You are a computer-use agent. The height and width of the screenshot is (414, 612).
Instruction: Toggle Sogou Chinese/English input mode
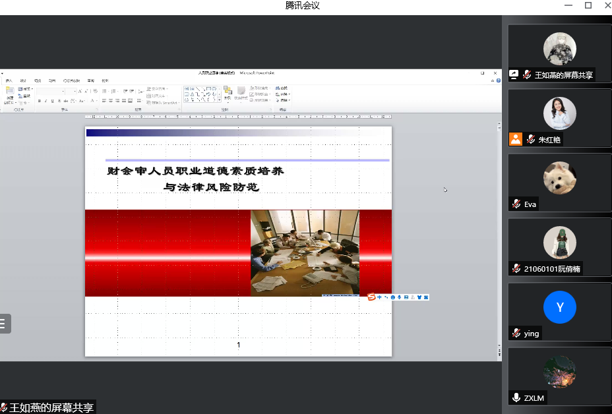[380, 297]
